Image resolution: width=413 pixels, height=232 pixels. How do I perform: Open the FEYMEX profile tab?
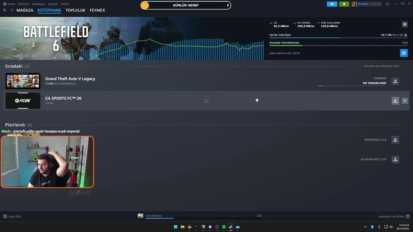97,10
